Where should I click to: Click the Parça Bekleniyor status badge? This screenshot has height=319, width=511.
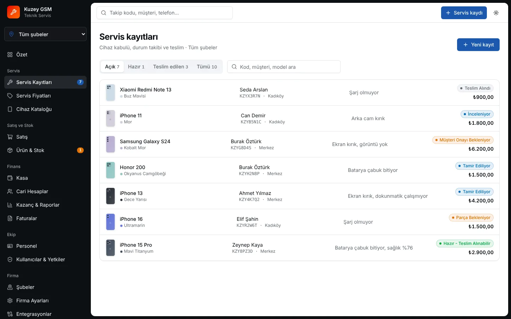pyautogui.click(x=471, y=218)
